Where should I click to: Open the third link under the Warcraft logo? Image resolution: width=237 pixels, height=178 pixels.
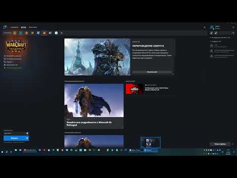pyautogui.click(x=9, y=62)
